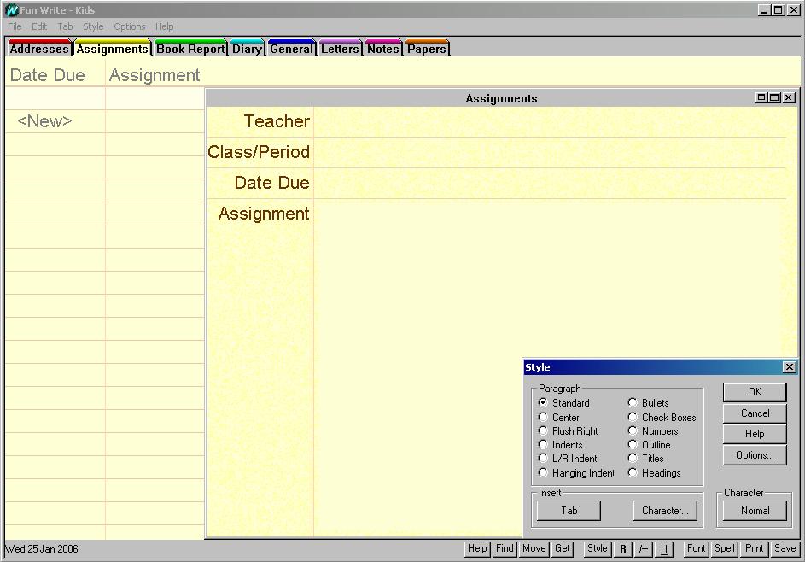Open the Diary tab
Image resolution: width=805 pixels, height=562 pixels.
click(247, 49)
